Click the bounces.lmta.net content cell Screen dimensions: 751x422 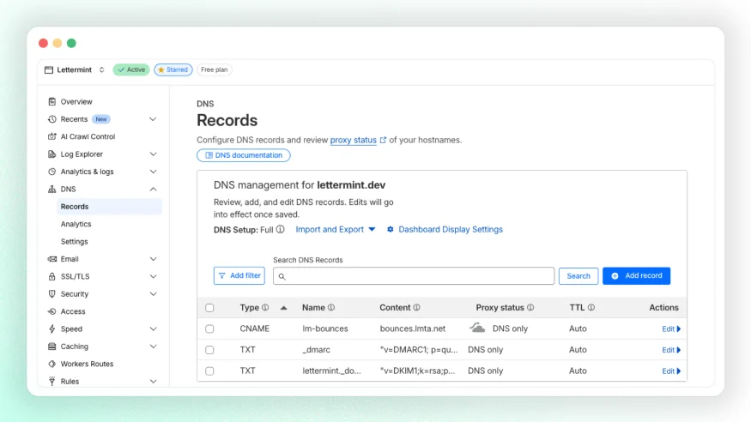click(412, 329)
